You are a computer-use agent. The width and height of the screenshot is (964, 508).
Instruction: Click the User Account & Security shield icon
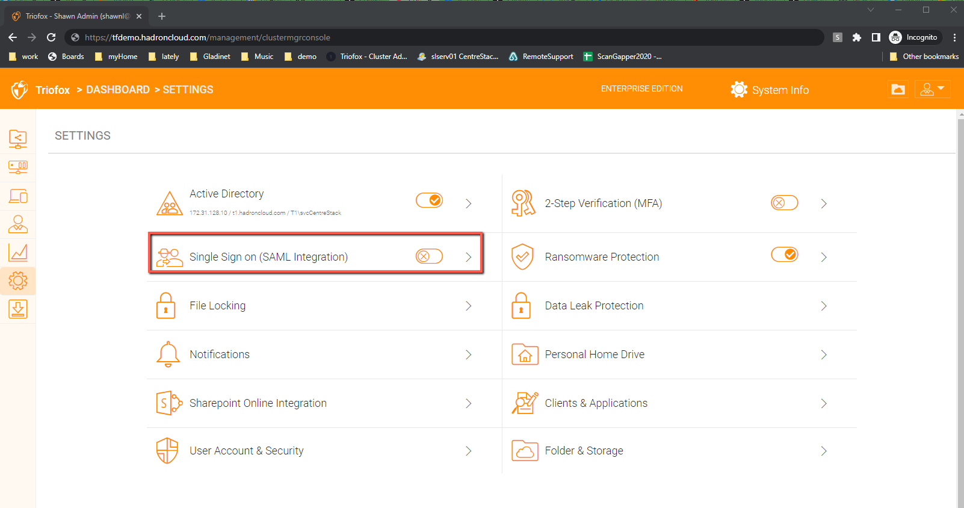coord(167,451)
